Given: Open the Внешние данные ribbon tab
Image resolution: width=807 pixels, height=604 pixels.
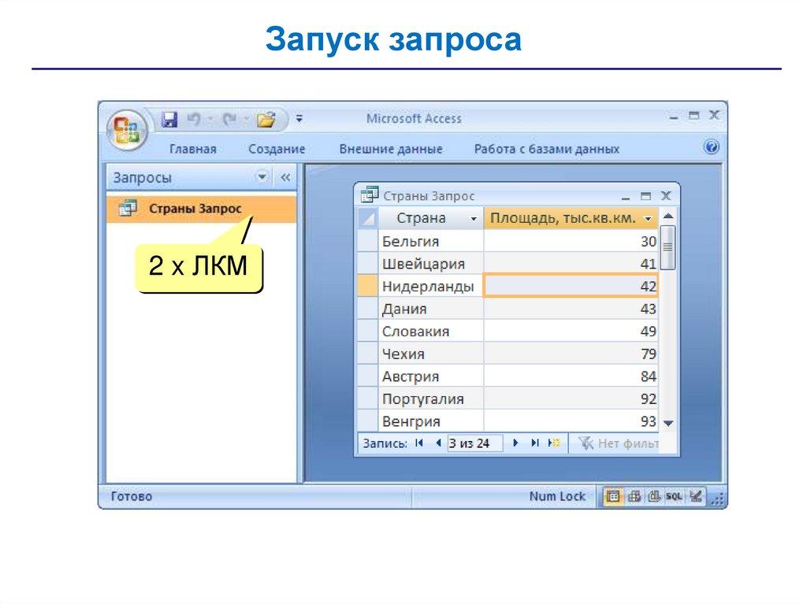Looking at the screenshot, I should pyautogui.click(x=390, y=149).
